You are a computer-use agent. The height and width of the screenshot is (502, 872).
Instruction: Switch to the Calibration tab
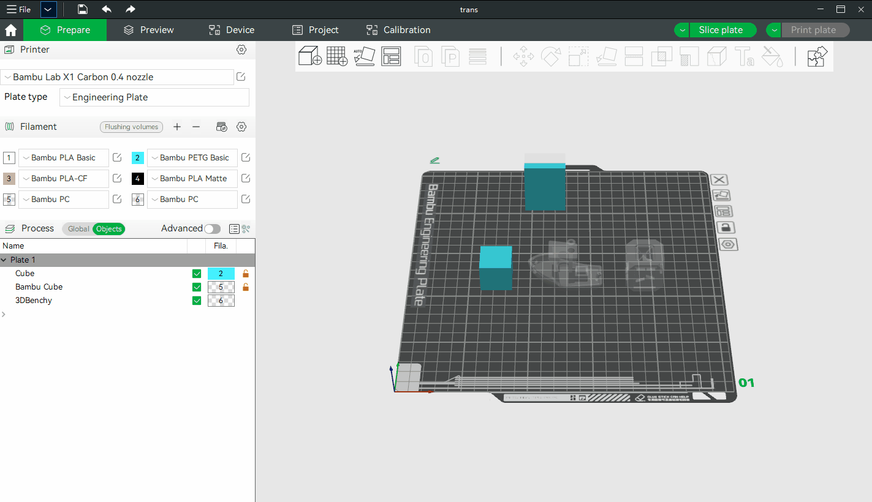(x=398, y=30)
